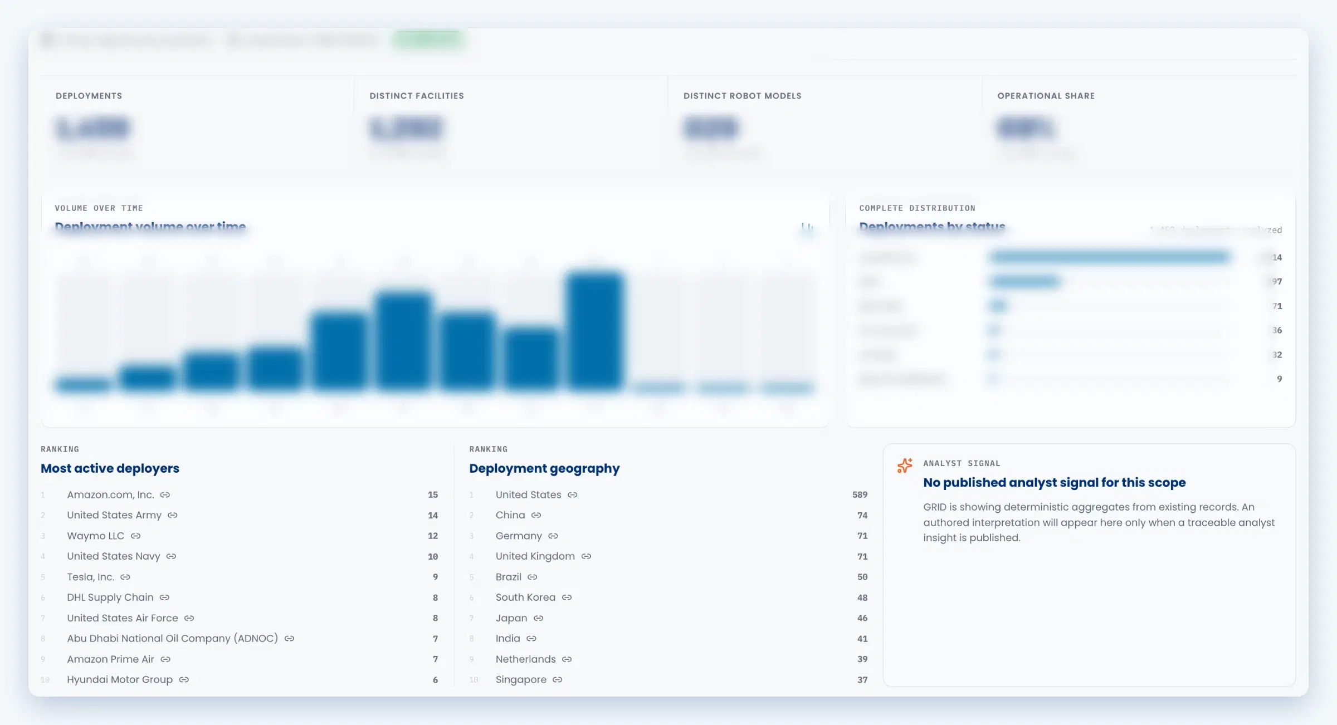This screenshot has width=1337, height=725.
Task: Open link icon next to Germany
Action: (x=553, y=536)
